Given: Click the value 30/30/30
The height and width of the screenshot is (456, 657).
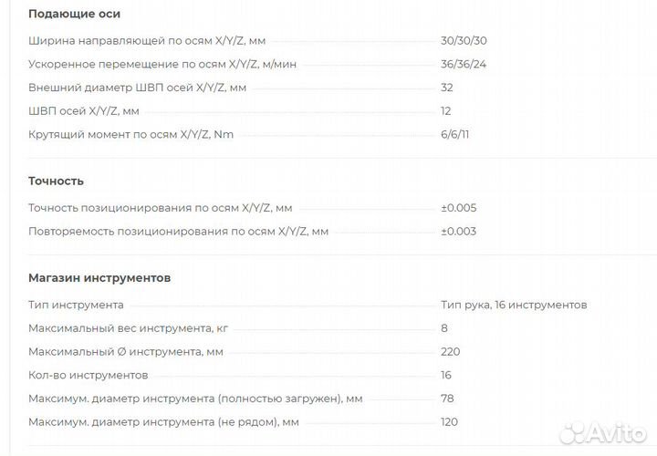Looking at the screenshot, I should tap(464, 41).
